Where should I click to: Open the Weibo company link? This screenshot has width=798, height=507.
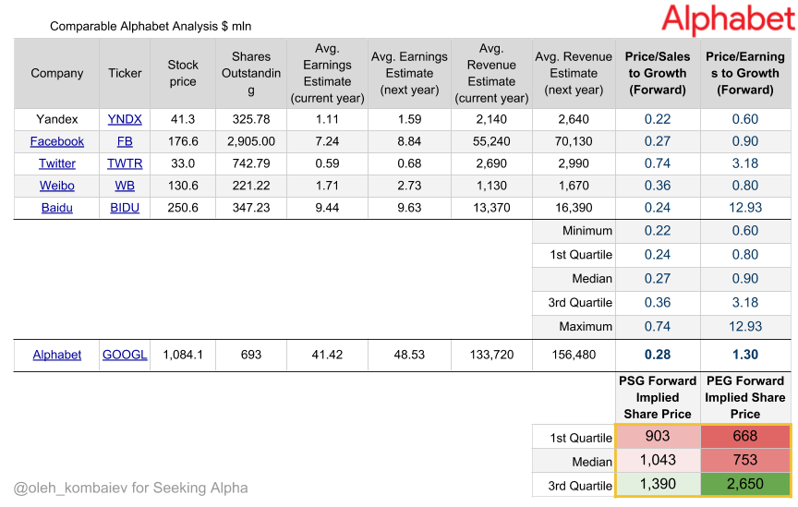57,186
